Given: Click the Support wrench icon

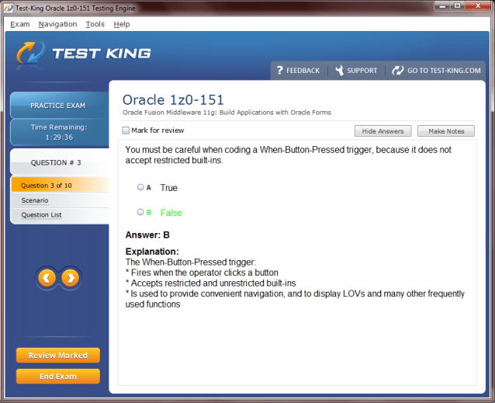Looking at the screenshot, I should pos(340,70).
